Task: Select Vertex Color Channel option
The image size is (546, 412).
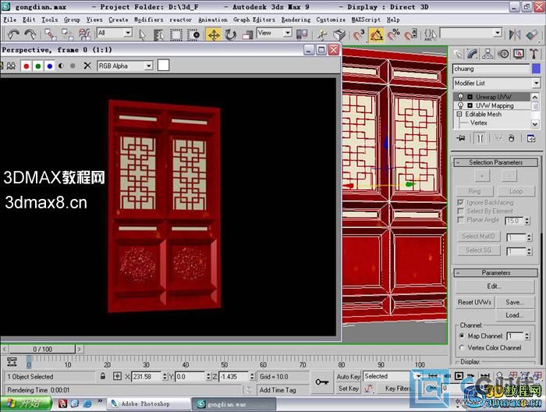Action: (462, 347)
